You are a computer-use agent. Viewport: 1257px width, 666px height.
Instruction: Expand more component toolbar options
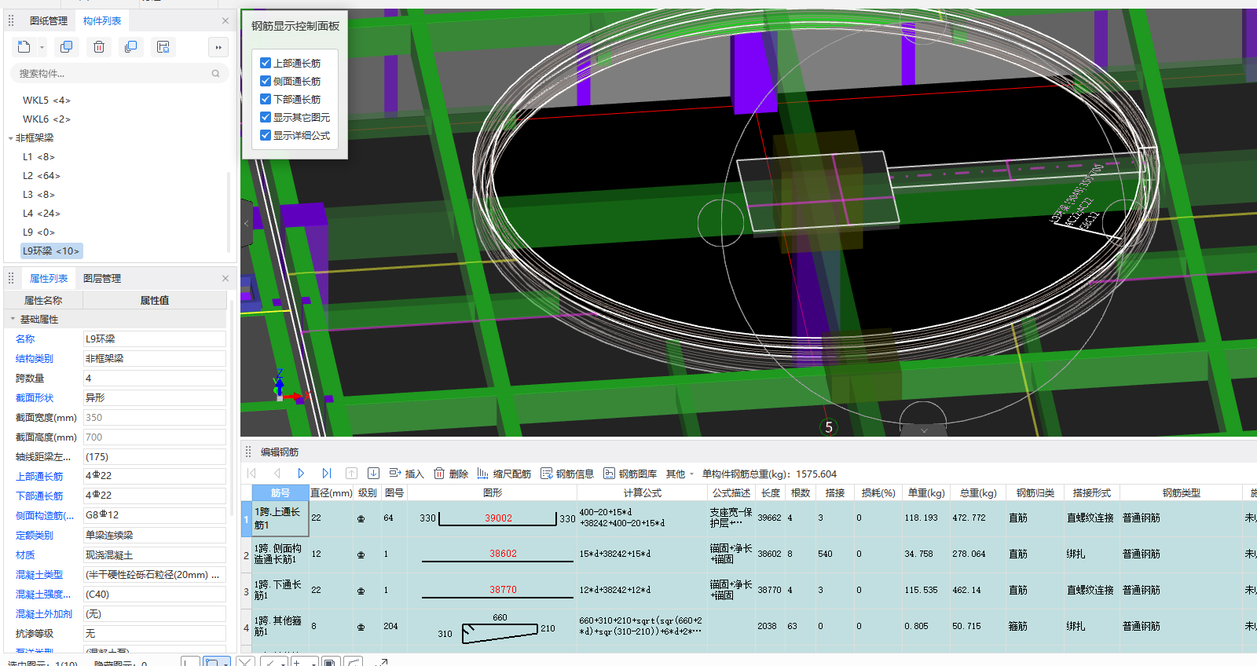click(218, 47)
